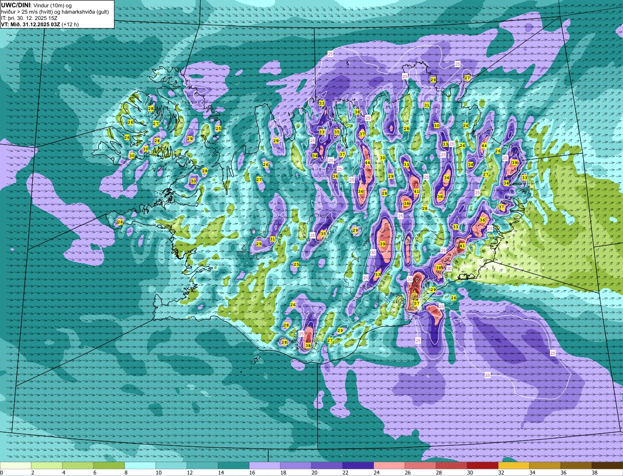Click the dark teal swatch between 14 and 16
Image resolution: width=623 pixels, height=476 pixels.
234,466
